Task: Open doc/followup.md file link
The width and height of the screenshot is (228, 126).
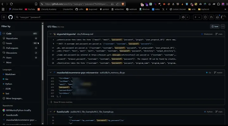Action: [85, 34]
